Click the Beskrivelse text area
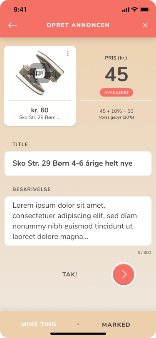 pos(78,221)
